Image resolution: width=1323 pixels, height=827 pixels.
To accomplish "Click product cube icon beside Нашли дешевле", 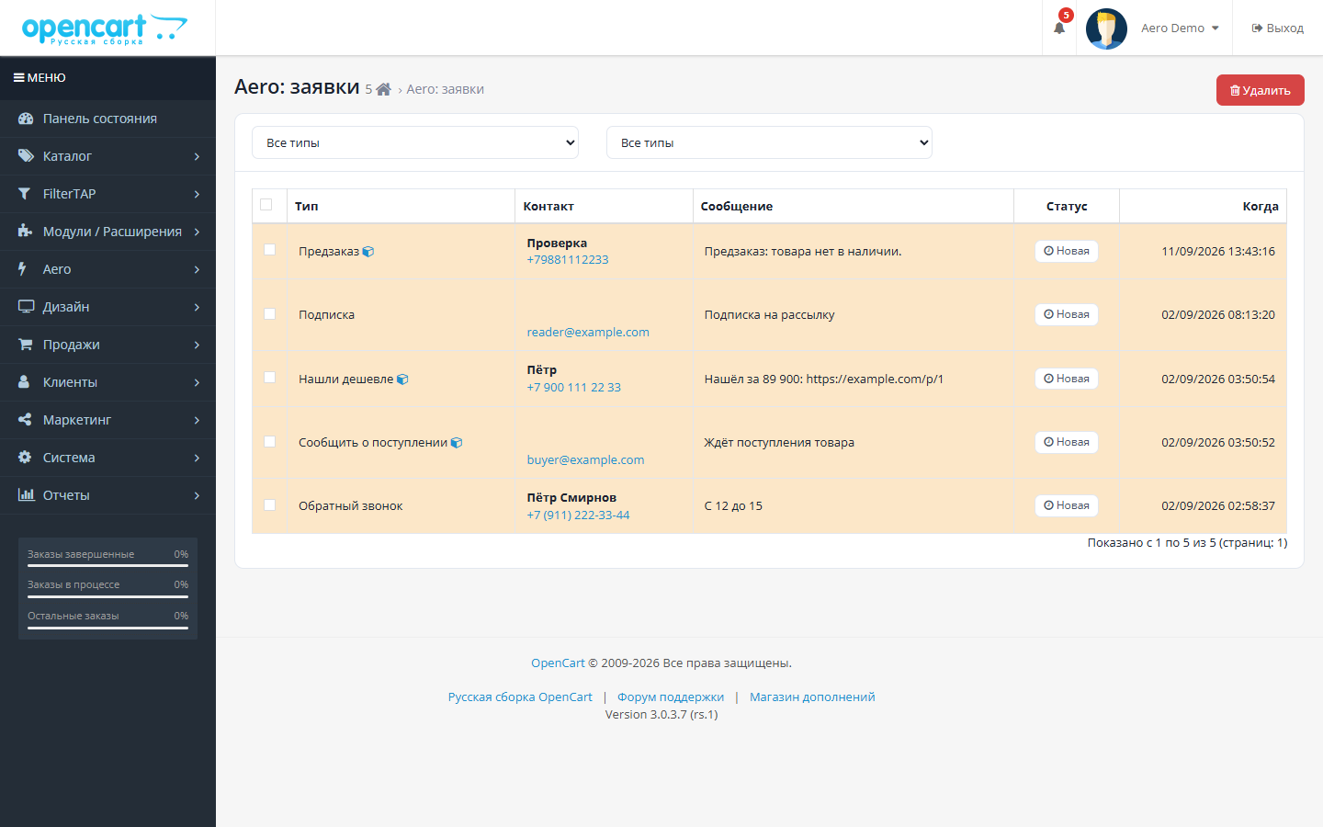I will (x=402, y=380).
